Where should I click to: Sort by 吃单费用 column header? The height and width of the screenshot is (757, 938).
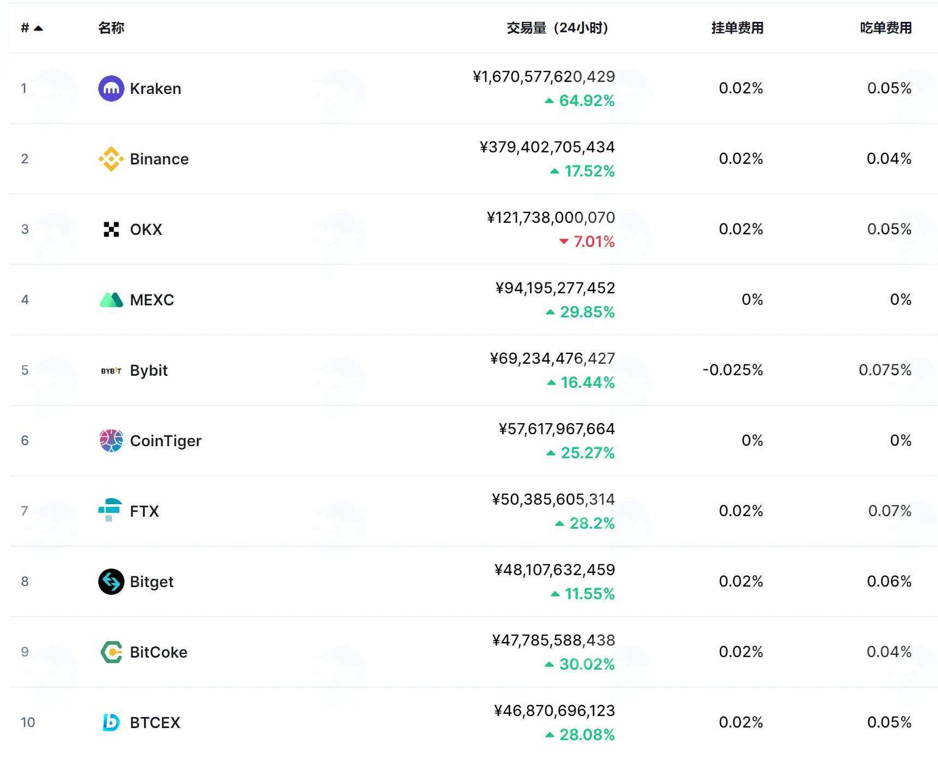click(886, 28)
